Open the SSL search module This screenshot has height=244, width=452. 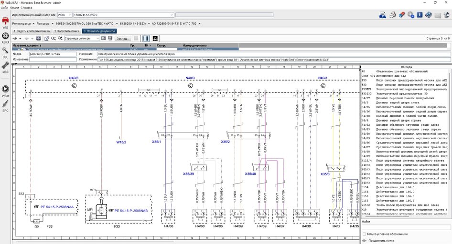coord(5,51)
